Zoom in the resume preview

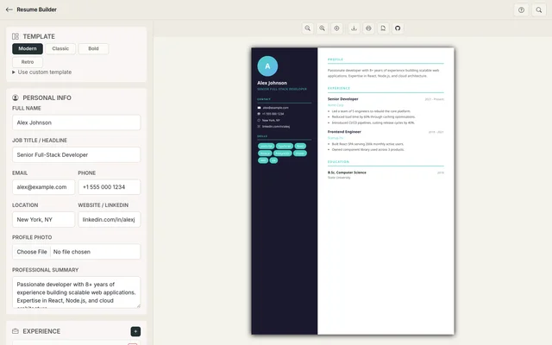[322, 28]
